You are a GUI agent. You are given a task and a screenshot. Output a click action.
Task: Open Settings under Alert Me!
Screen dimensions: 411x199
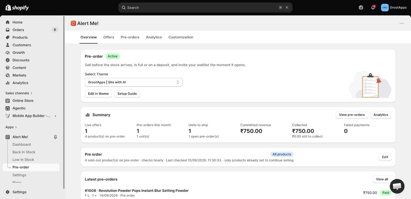point(19,175)
